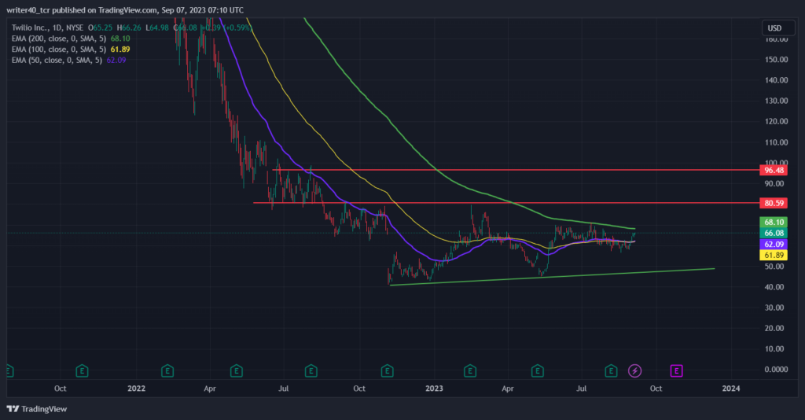Click the purple lightning bolt event icon

pos(634,370)
